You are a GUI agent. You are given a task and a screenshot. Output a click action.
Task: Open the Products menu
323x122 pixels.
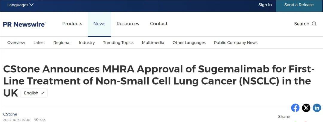[x=72, y=24]
